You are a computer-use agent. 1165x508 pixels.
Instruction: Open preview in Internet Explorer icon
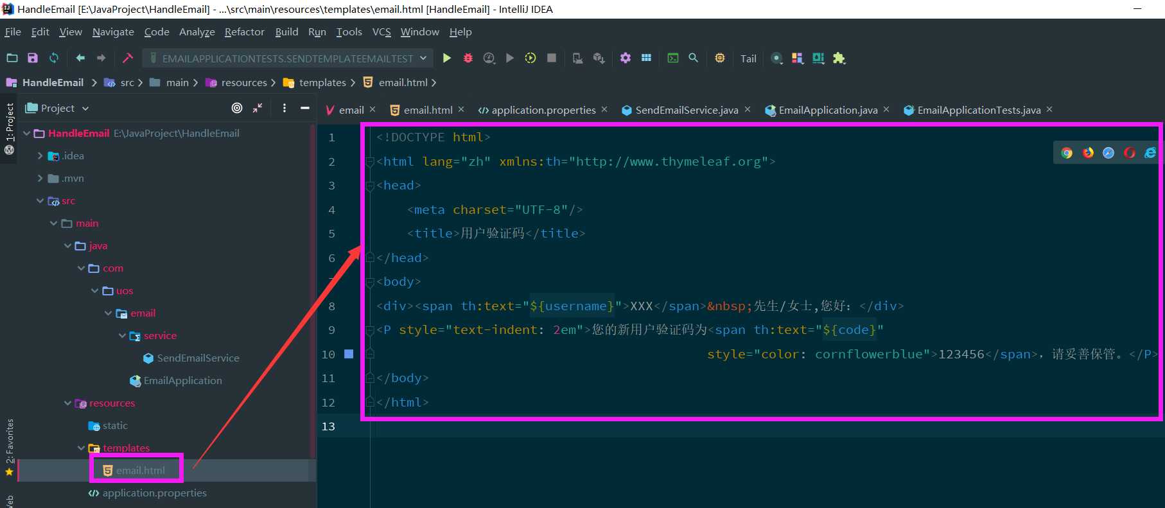pyautogui.click(x=1150, y=153)
